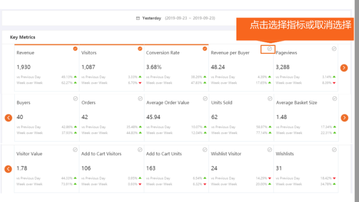Uncheck the Conversion Rate metric
The height and width of the screenshot is (202, 359).
pyautogui.click(x=205, y=49)
